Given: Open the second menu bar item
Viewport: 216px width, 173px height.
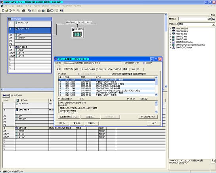Looking at the screenshot, I should point(20,6).
